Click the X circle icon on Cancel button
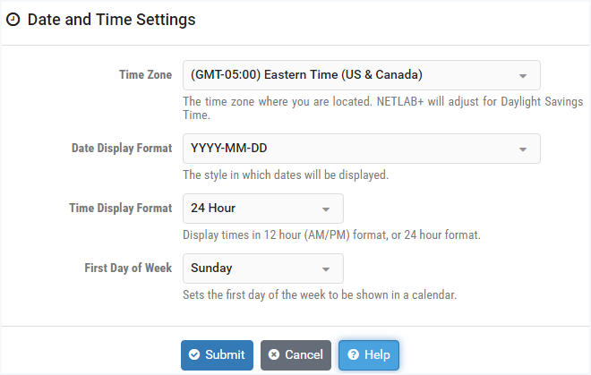Screen dimensions: 591x375 (x=274, y=354)
